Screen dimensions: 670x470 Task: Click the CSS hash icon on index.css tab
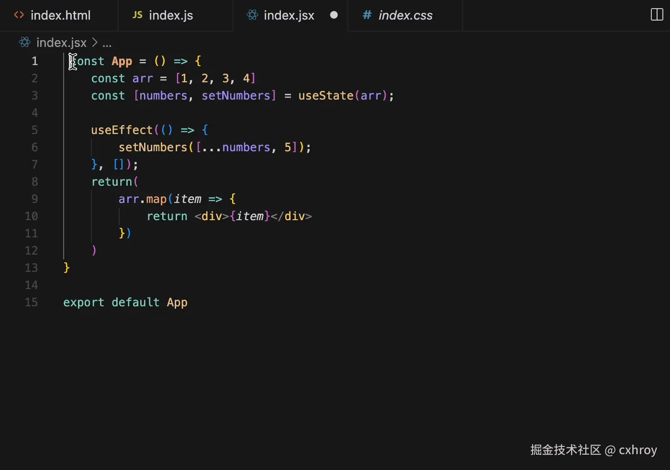366,15
